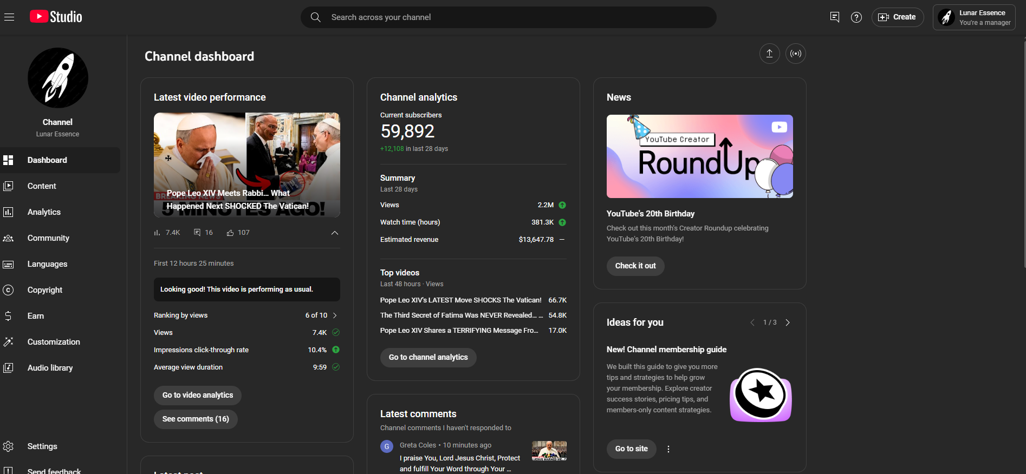Viewport: 1026px width, 474px height.
Task: Click the search across your channel field
Action: click(509, 17)
